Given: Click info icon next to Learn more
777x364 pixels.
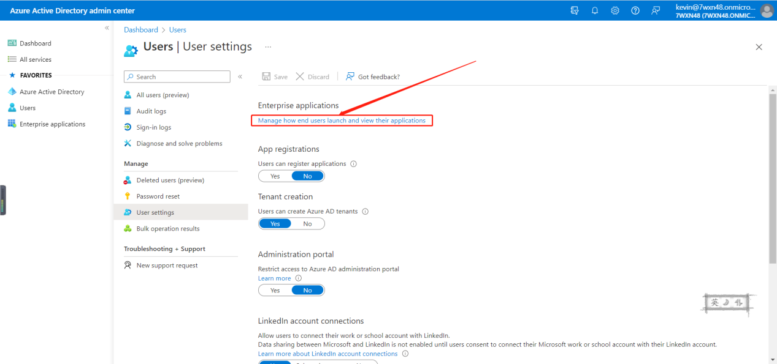Looking at the screenshot, I should tap(299, 278).
